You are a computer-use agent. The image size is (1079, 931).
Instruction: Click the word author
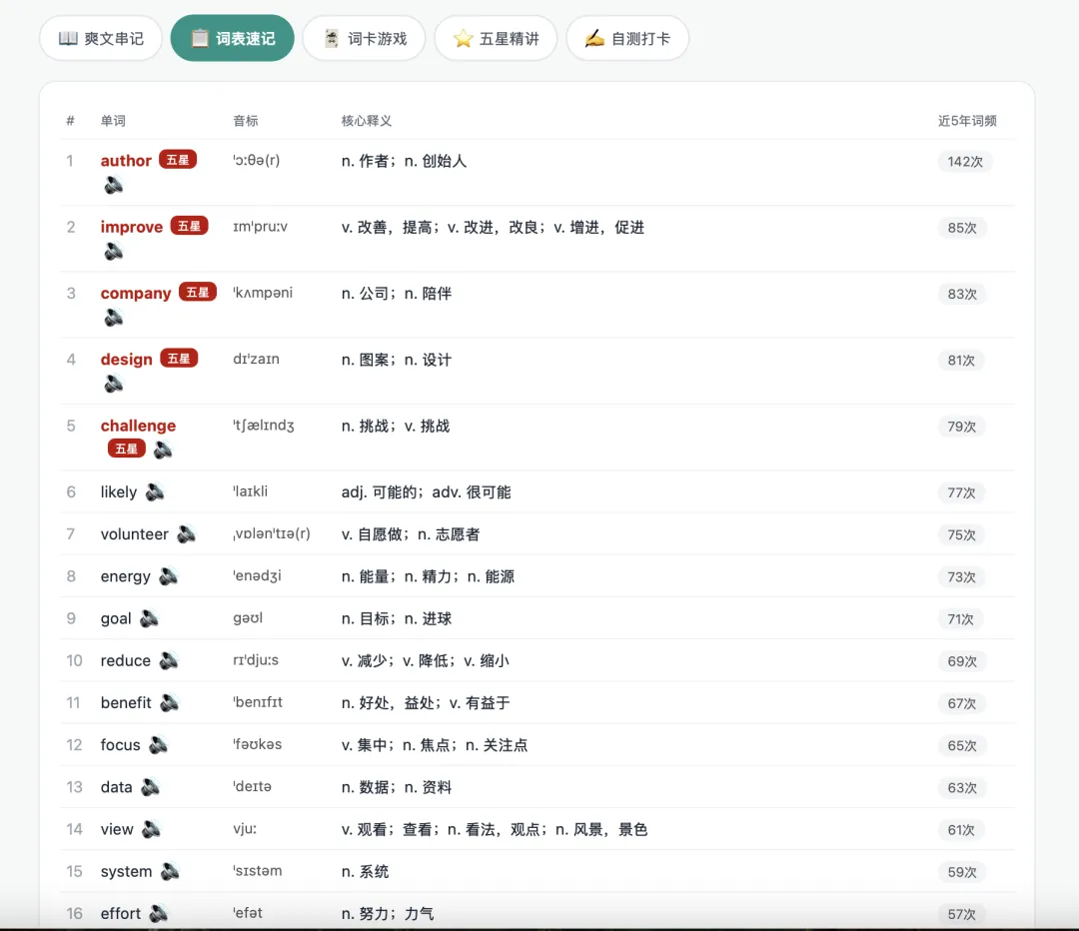126,161
